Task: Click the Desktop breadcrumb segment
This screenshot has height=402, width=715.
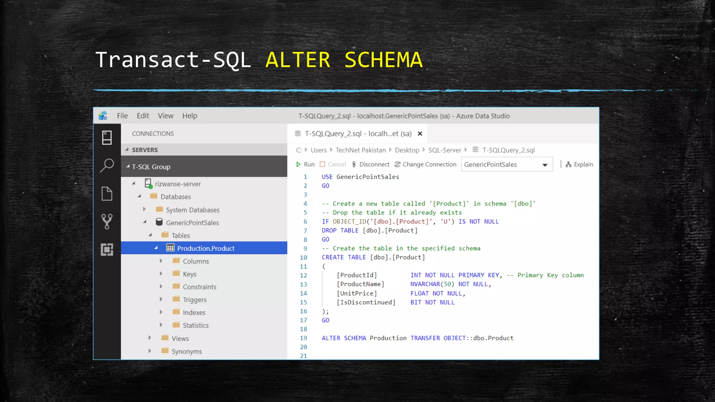Action: (x=407, y=150)
